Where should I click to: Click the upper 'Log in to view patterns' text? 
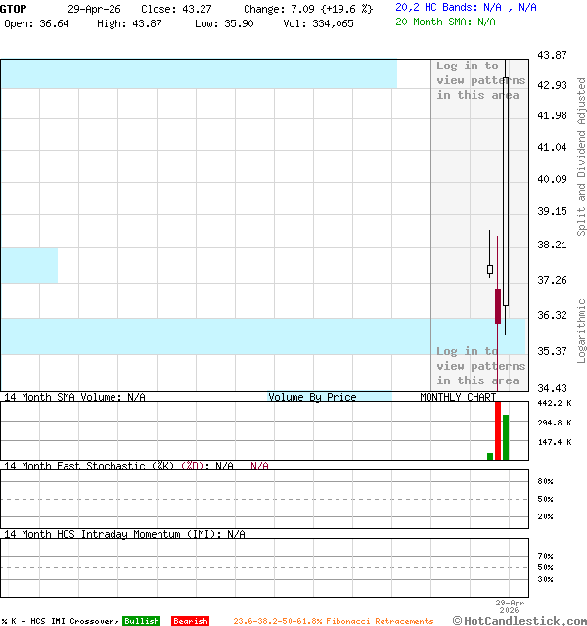[x=479, y=80]
